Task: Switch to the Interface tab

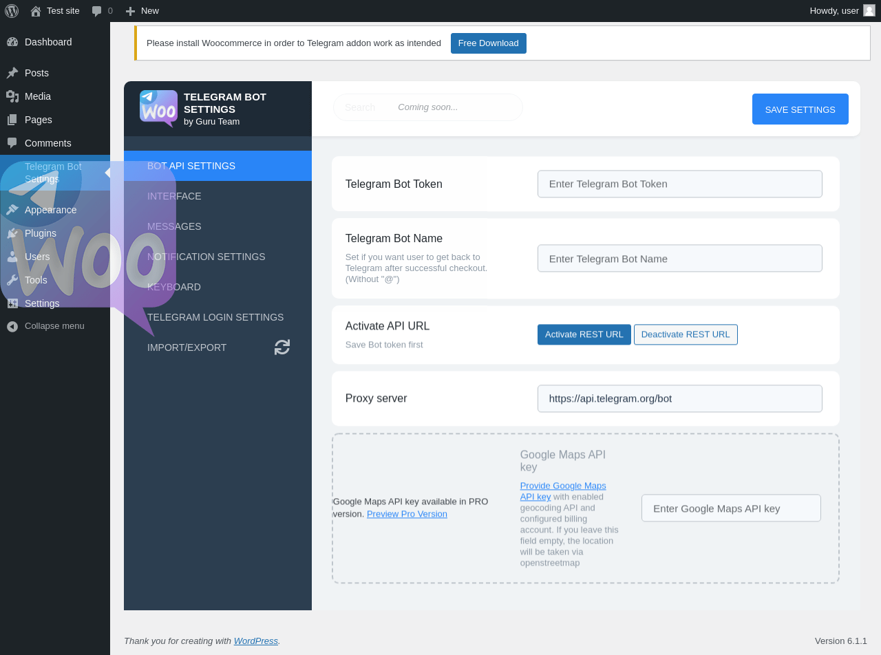Action: (x=217, y=196)
